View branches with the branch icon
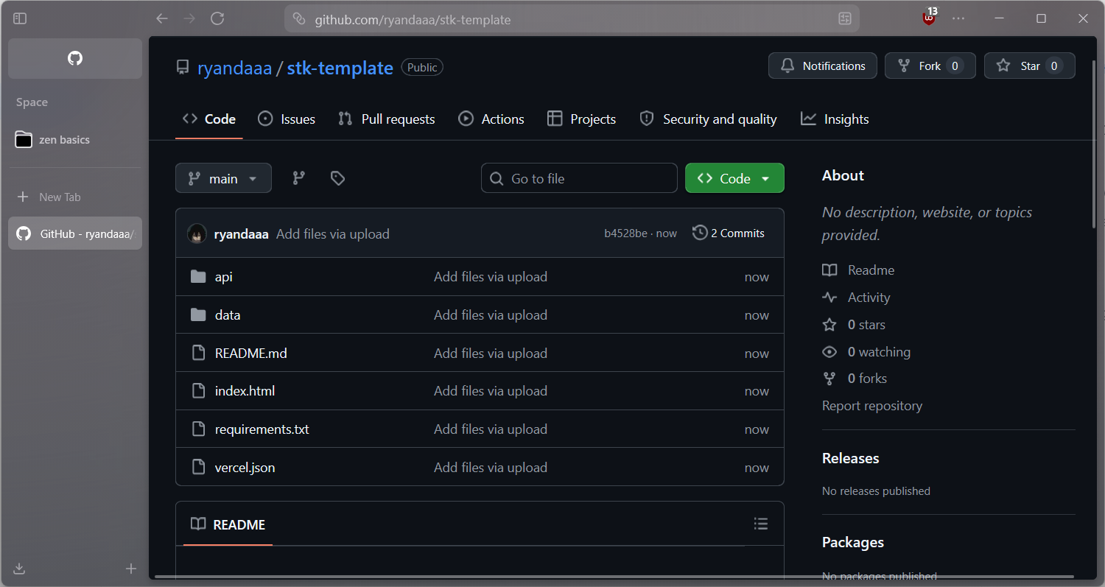This screenshot has height=587, width=1105. point(298,178)
